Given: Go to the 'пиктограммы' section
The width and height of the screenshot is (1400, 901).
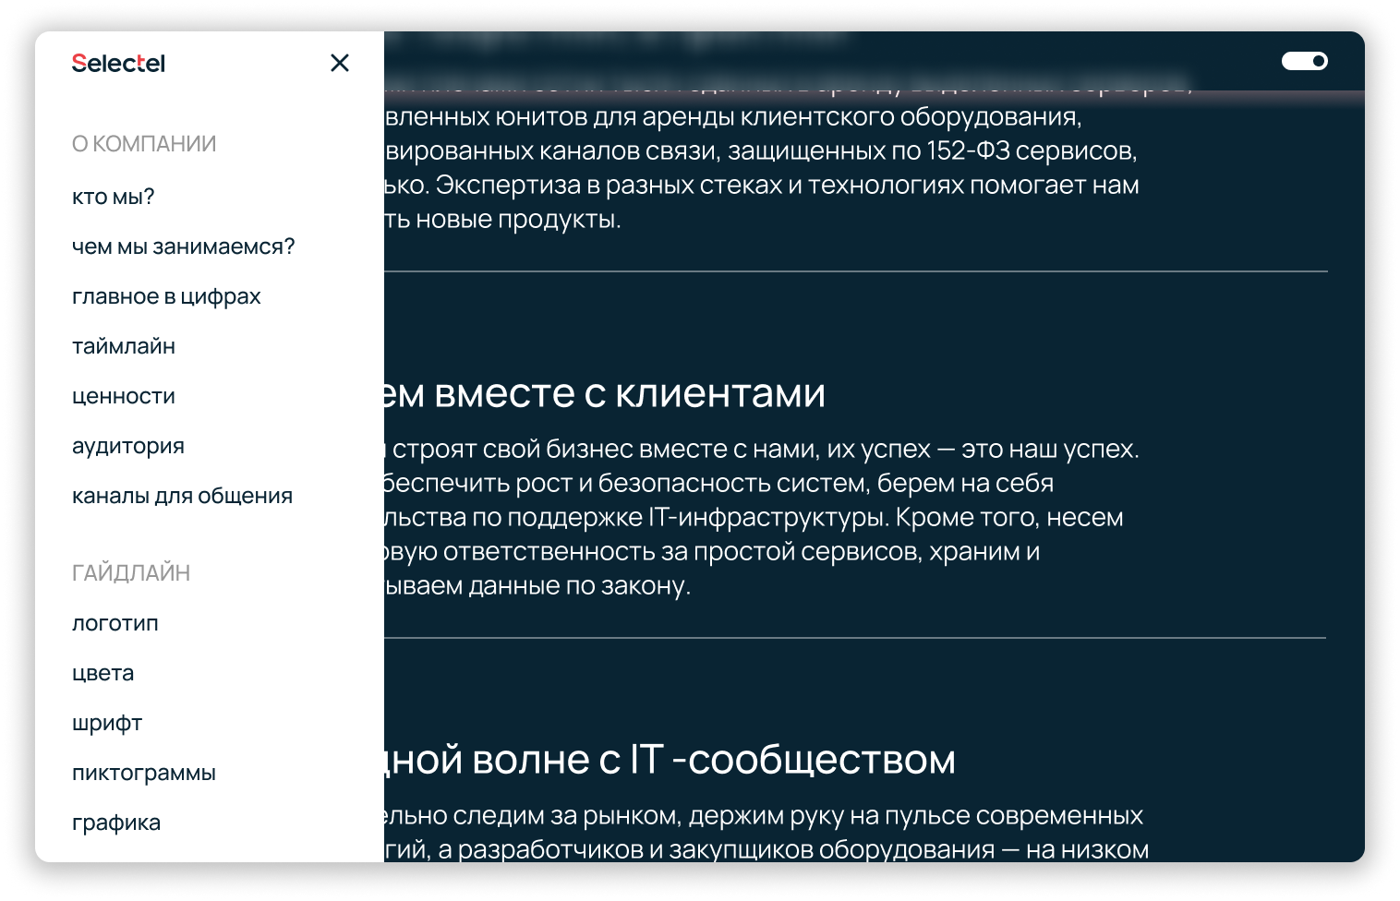Looking at the screenshot, I should (x=144, y=772).
